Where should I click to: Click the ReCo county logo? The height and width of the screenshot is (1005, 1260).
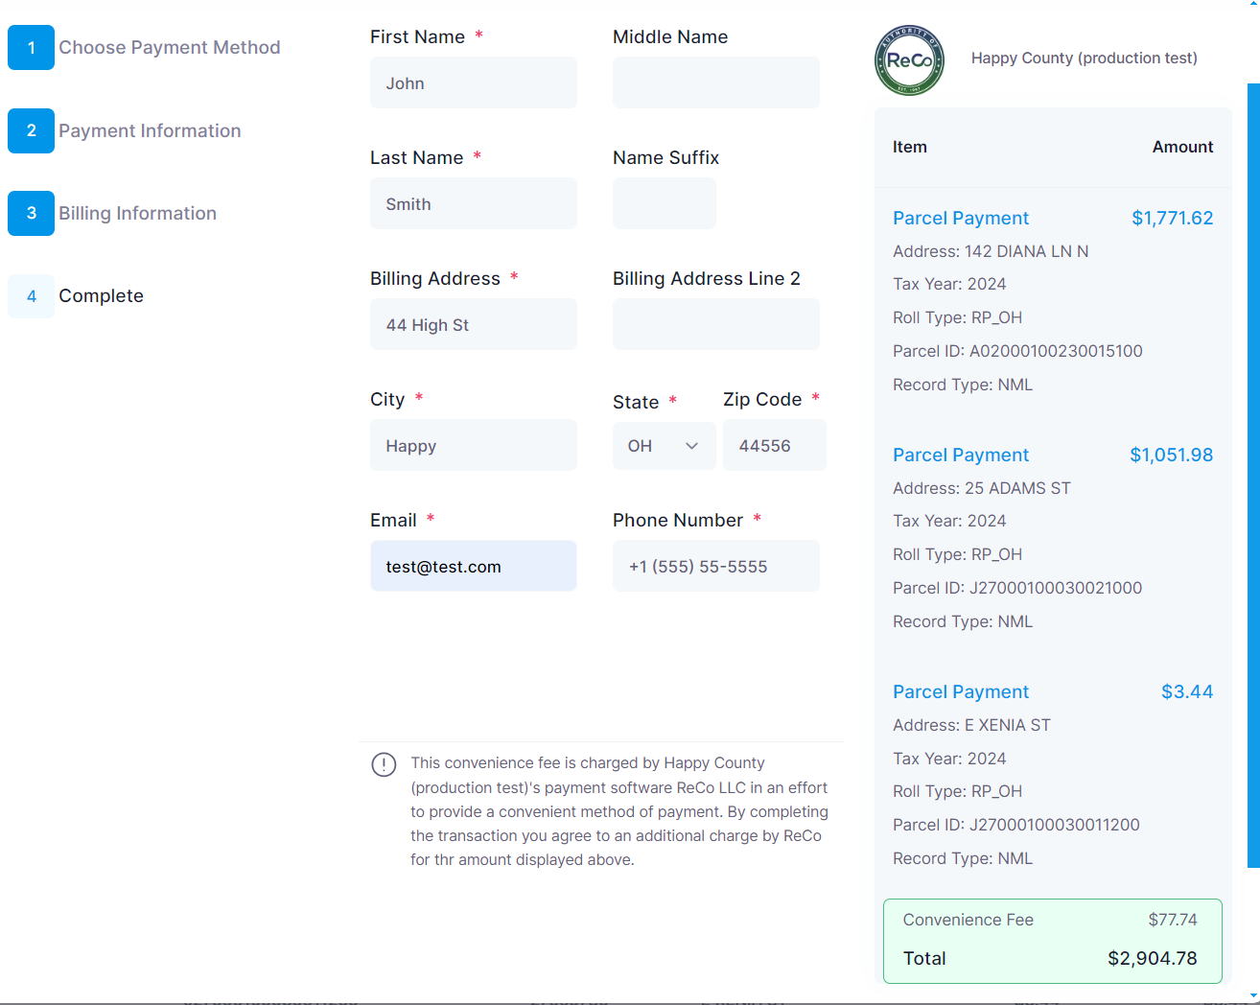[x=909, y=60]
